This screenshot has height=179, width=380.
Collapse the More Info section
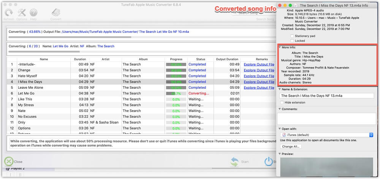[280, 47]
